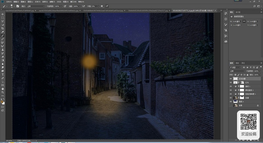Click the smoothing options gear icon
The width and height of the screenshot is (263, 143).
(102, 6)
